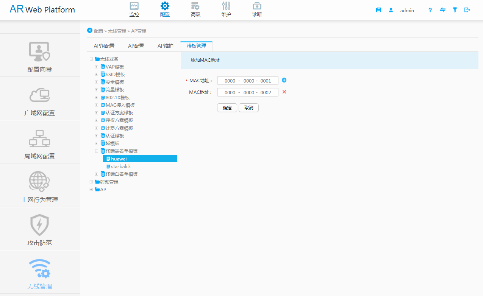This screenshot has width=483, height=296.
Task: Open help via the question mark icon
Action: pyautogui.click(x=430, y=10)
